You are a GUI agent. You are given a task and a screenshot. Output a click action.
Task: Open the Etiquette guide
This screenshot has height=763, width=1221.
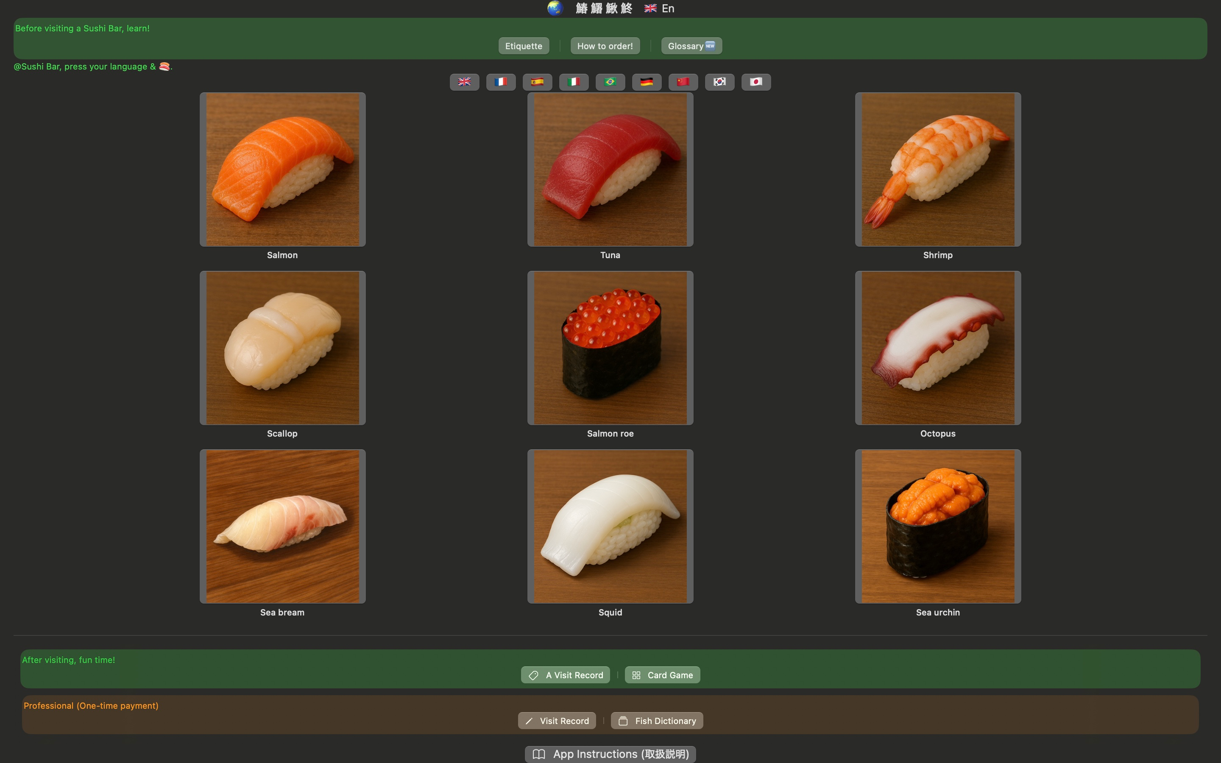coord(524,46)
